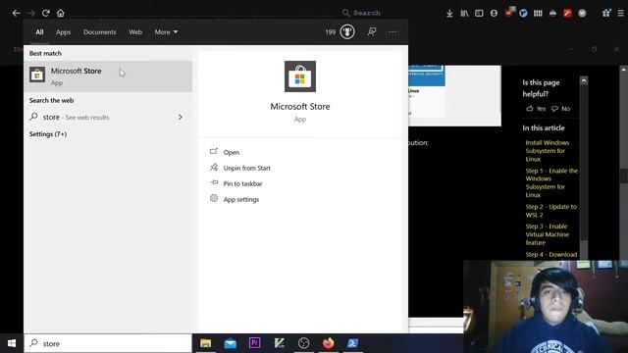
Task: Follow the 'Step 3 - Enable Virtual Machine feature' link
Action: [548, 234]
